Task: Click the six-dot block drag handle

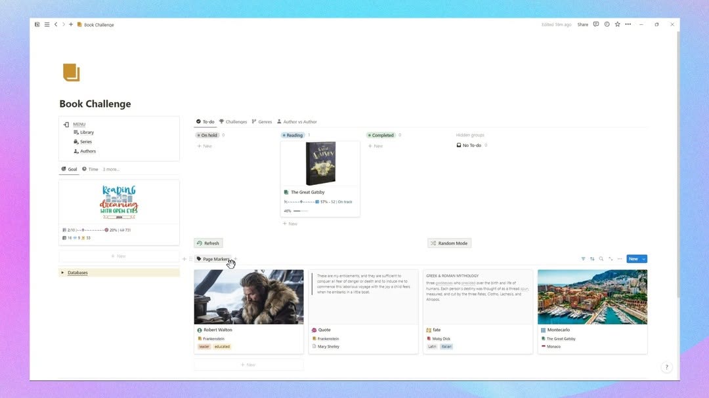Action: pyautogui.click(x=190, y=259)
